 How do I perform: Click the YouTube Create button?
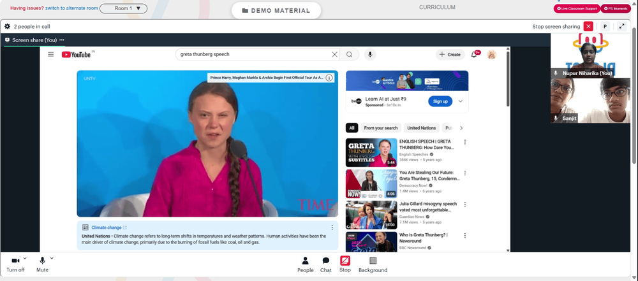[450, 55]
